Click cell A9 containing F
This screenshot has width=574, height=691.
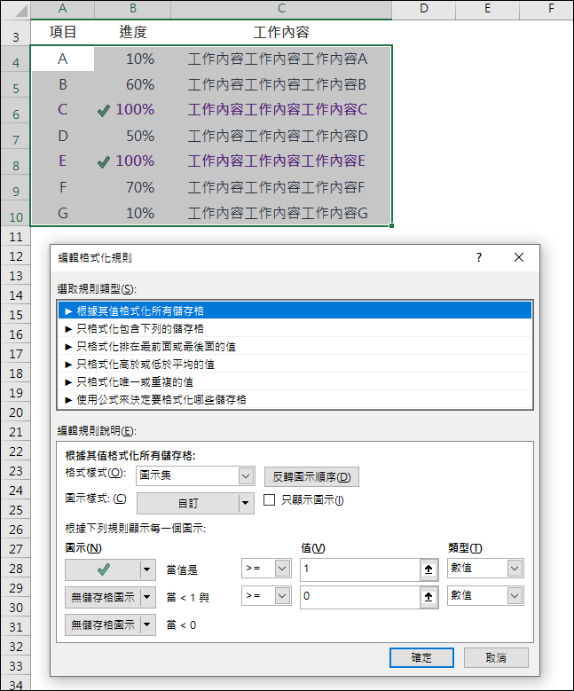63,187
